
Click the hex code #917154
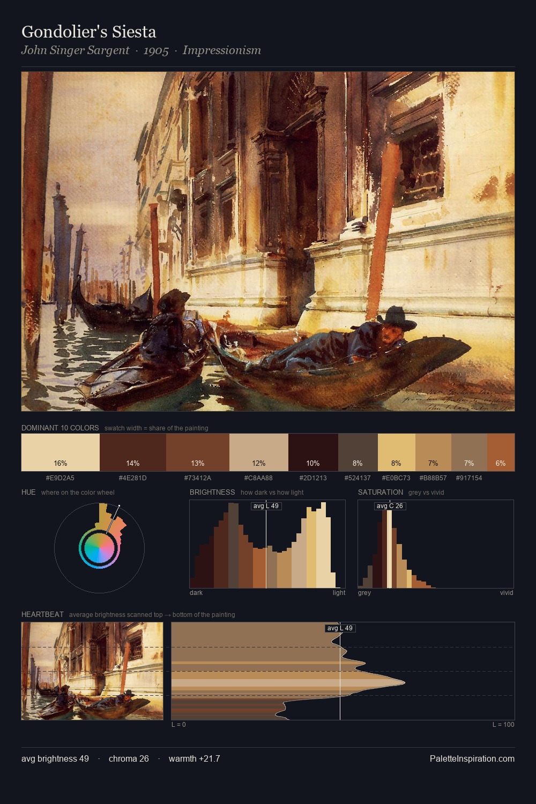pyautogui.click(x=469, y=478)
